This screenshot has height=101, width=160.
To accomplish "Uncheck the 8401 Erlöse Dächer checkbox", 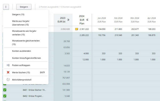I will pos(5,90).
